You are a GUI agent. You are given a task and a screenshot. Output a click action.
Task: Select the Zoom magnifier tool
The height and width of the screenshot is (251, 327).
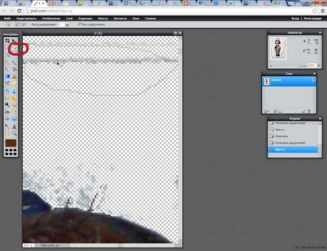pos(14,133)
